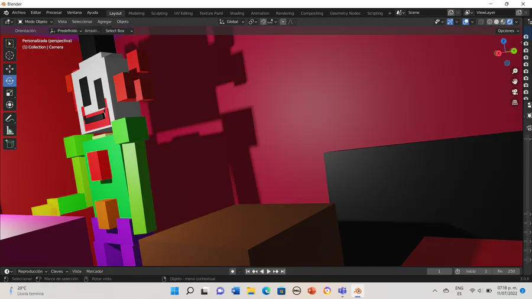Toggle X-ray mode
Image resolution: width=532 pixels, height=299 pixels.
coord(481,22)
